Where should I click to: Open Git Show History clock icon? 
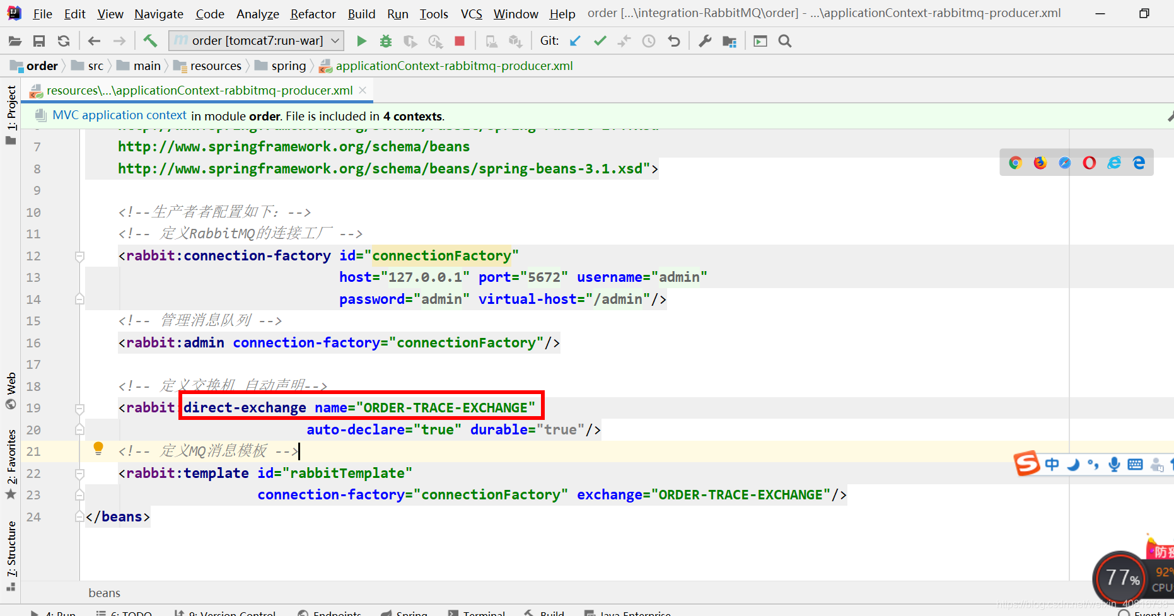click(649, 41)
